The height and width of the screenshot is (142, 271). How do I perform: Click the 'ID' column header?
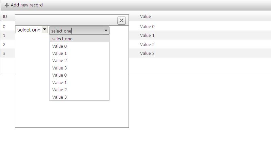click(x=5, y=16)
